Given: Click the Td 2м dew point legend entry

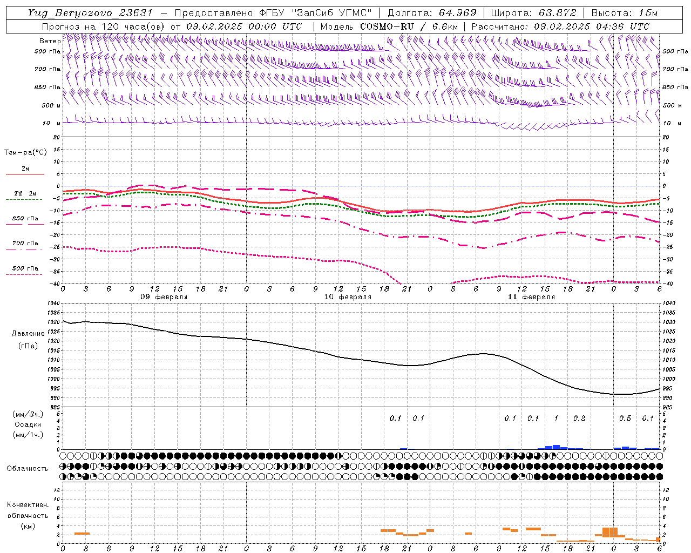Looking at the screenshot, I should (x=25, y=193).
